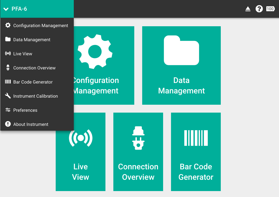Image resolution: width=279 pixels, height=197 pixels.
Task: Click the sliders icon next to Preferences
Action: [8, 110]
